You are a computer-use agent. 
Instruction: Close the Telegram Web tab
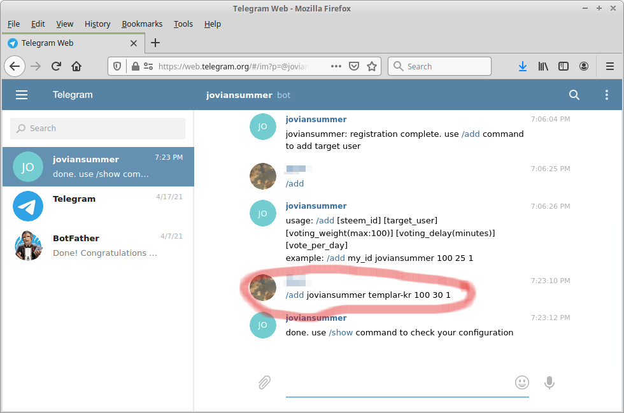point(134,43)
